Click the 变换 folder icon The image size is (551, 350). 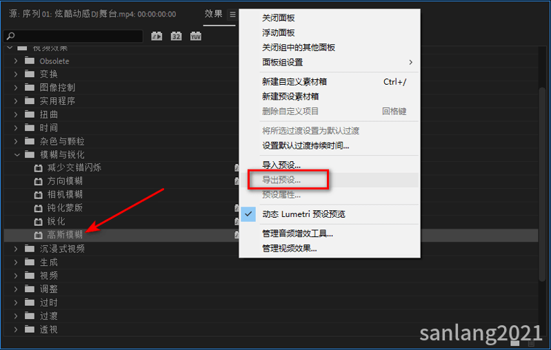[30, 74]
